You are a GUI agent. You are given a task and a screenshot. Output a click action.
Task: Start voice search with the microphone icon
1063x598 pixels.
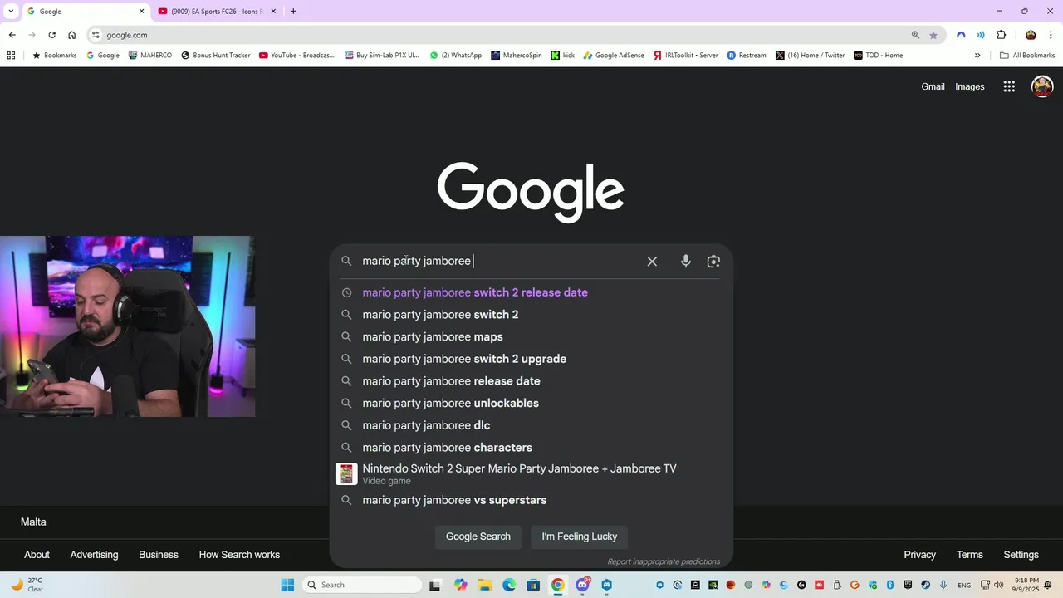tap(686, 261)
